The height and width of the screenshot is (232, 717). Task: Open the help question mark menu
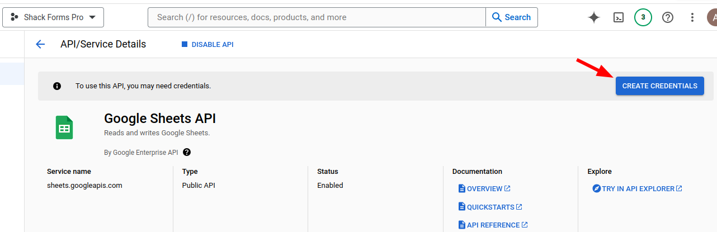667,17
